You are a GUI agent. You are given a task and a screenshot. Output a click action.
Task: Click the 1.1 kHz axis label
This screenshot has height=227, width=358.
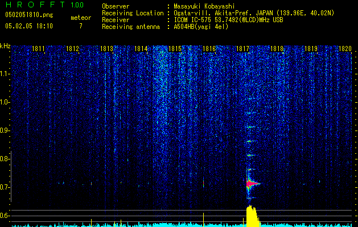5,74
